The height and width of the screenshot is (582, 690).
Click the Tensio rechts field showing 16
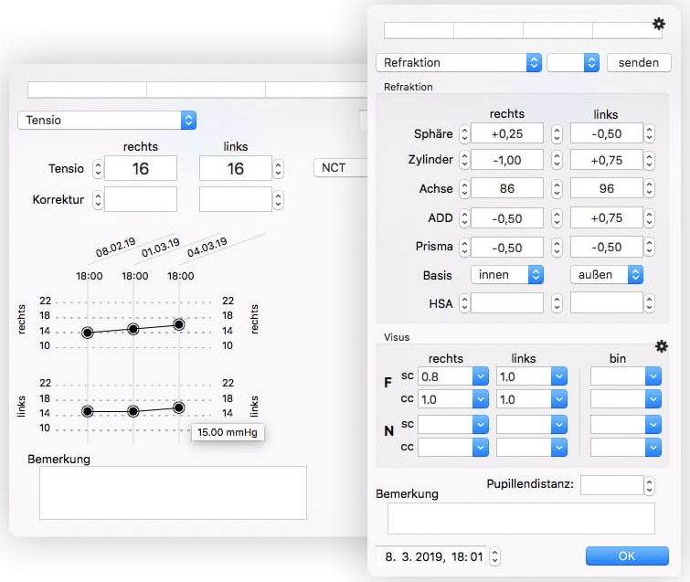141,168
